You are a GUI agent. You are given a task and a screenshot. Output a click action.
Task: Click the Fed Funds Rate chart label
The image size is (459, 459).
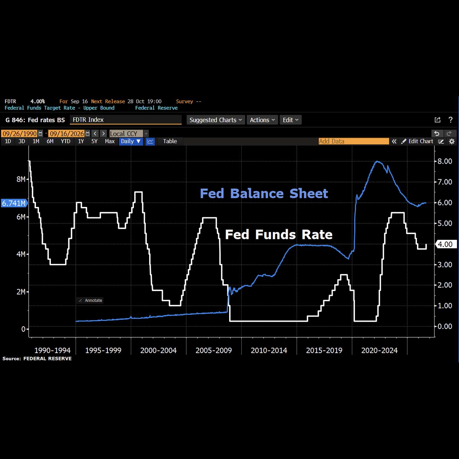[279, 234]
